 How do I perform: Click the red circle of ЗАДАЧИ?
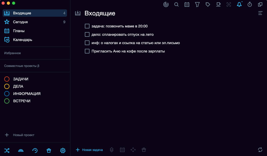7,79
